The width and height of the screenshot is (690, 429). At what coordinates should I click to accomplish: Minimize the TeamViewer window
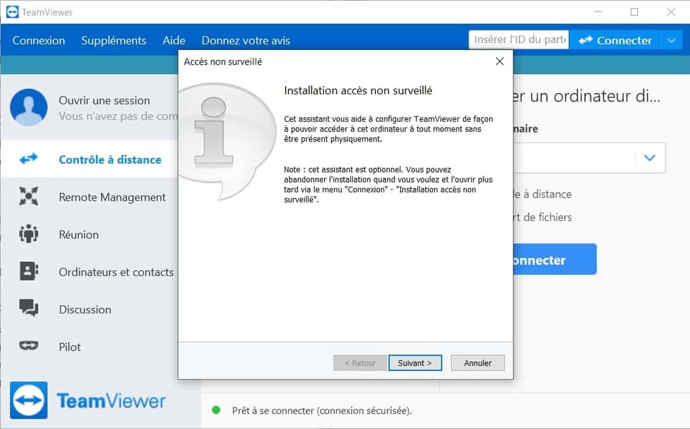[598, 12]
